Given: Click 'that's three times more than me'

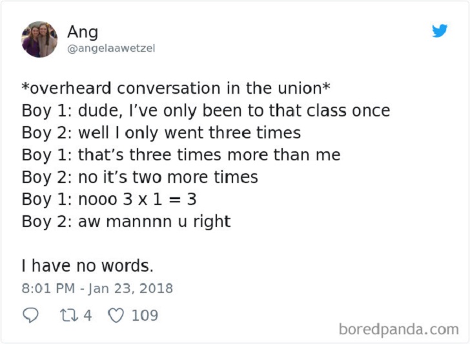Looking at the screenshot, I should pos(181,155).
